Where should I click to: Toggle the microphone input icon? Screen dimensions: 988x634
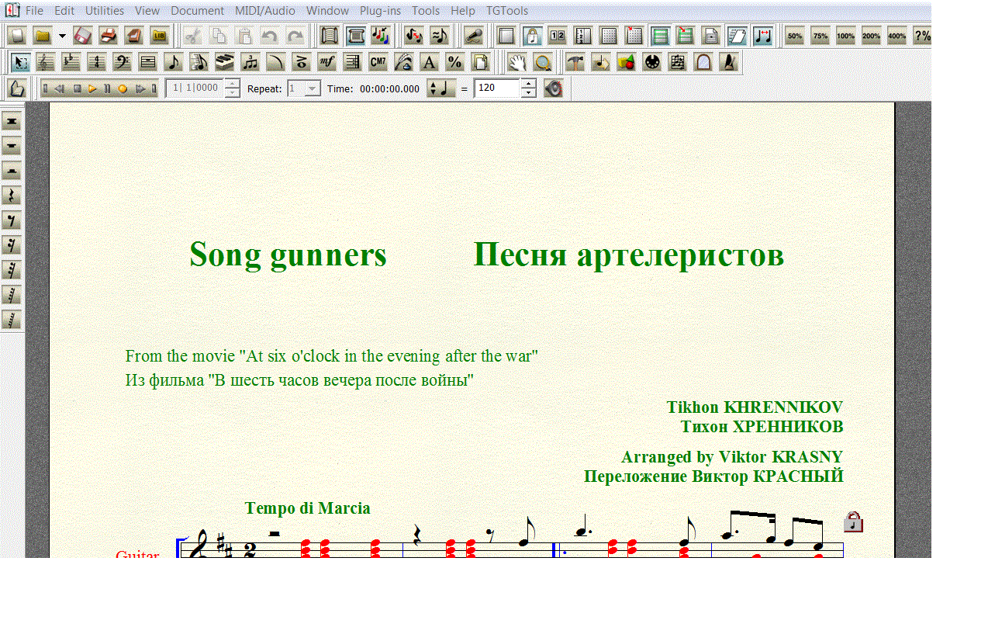point(474,36)
